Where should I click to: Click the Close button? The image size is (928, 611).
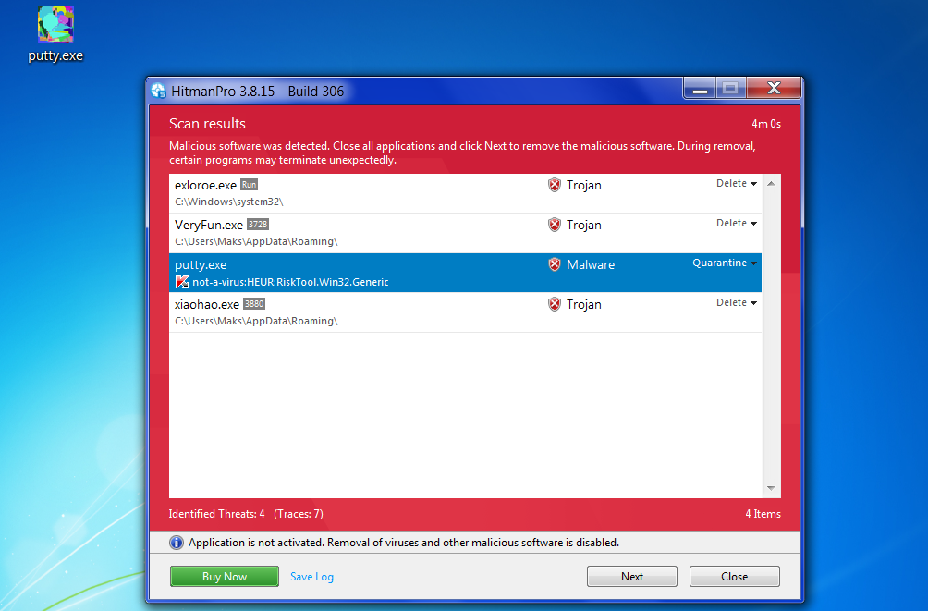point(735,577)
